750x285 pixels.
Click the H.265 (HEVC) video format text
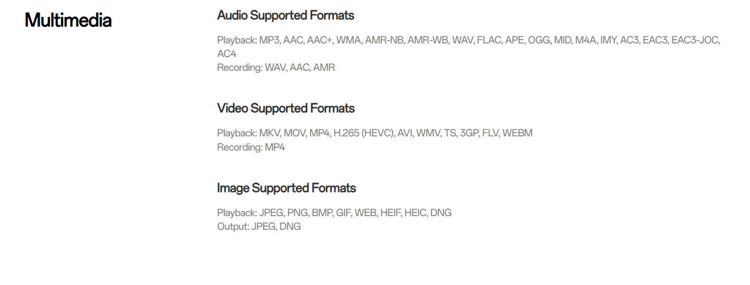[x=363, y=133]
